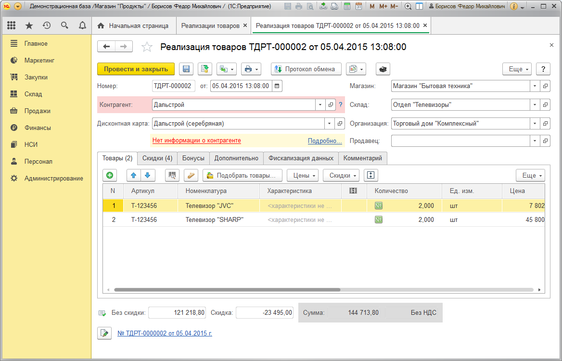Close the Реализации товаров tab
The image size is (562, 361).
[245, 26]
